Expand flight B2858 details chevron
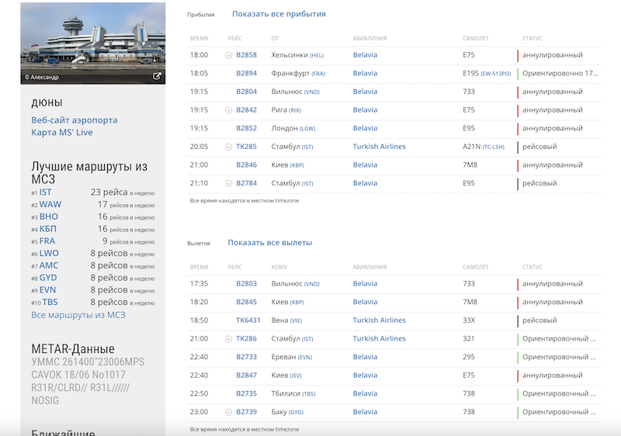 click(x=228, y=55)
